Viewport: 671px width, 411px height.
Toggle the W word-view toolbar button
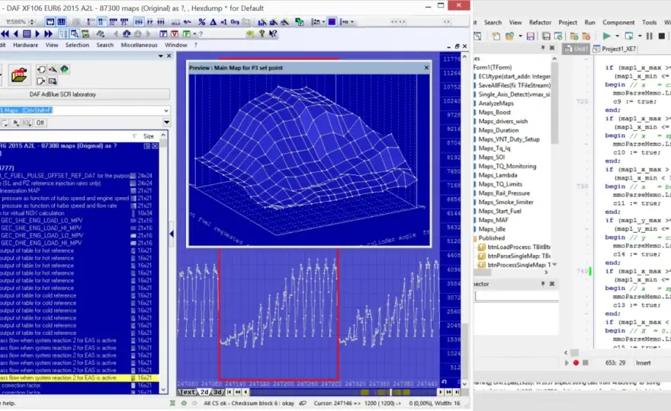click(x=50, y=22)
